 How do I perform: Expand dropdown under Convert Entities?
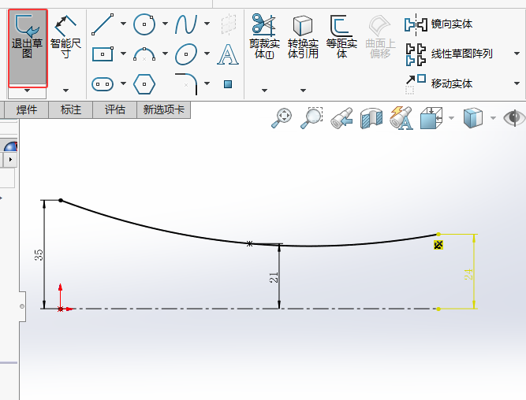[303, 91]
